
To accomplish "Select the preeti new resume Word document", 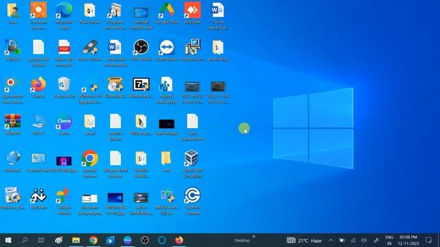I will coord(115,53).
